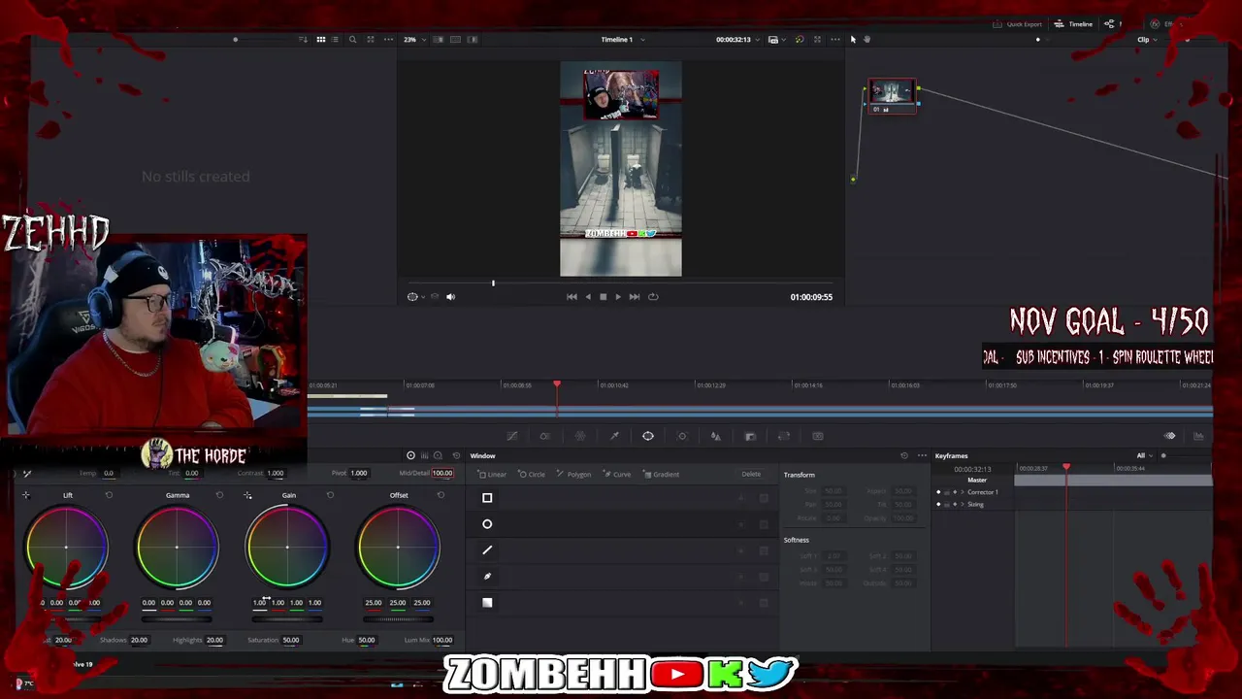This screenshot has height=699, width=1242.
Task: Reset the Gain color wheel
Action: click(x=330, y=495)
